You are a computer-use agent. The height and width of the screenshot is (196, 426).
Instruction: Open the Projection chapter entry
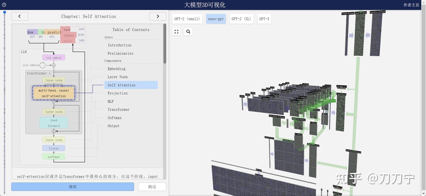click(x=117, y=93)
